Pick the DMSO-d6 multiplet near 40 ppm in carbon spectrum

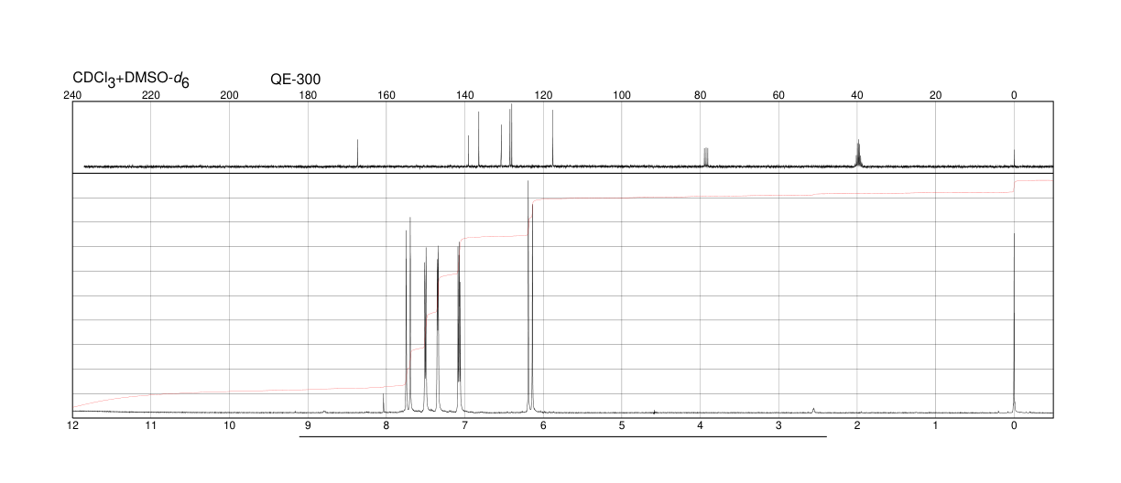point(858,153)
